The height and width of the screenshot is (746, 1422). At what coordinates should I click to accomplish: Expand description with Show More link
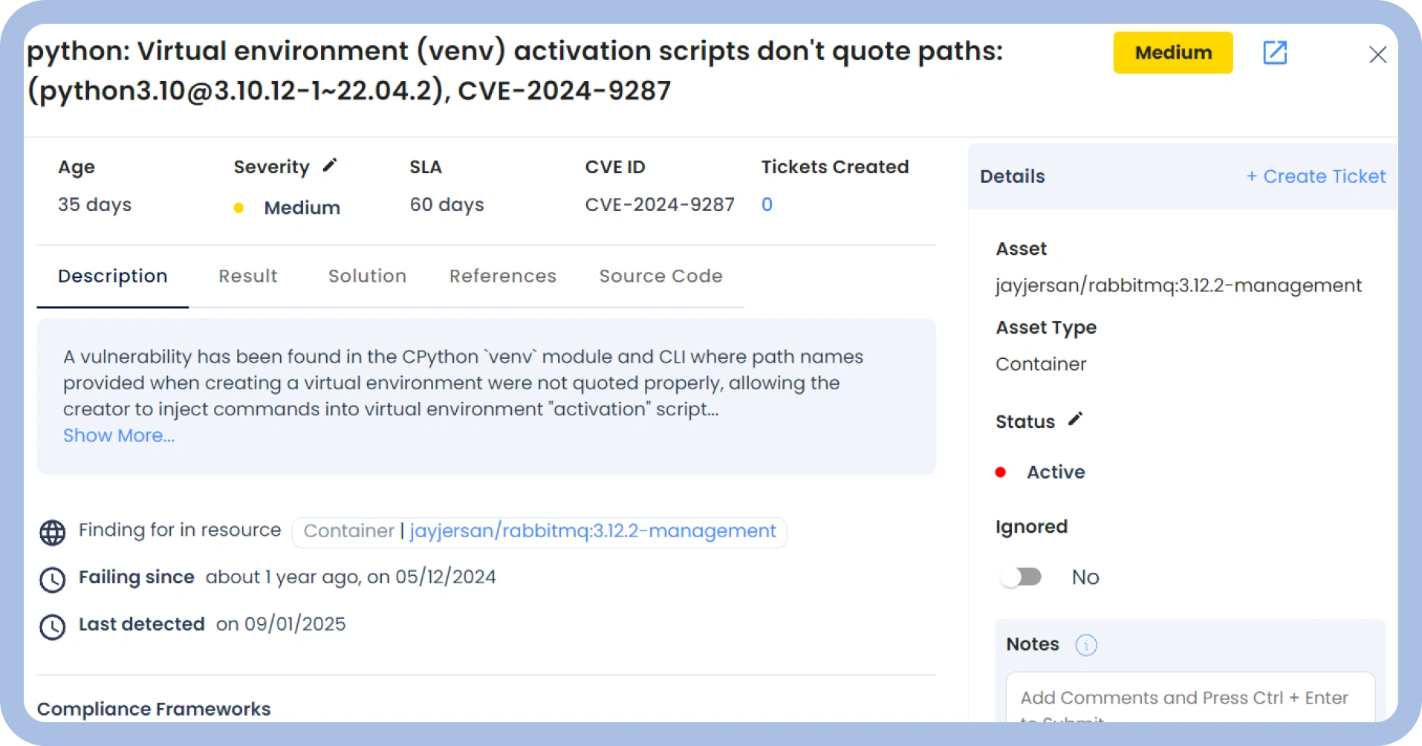(x=119, y=436)
